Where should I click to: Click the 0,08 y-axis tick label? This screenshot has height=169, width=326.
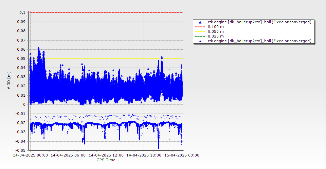[x=21, y=31]
